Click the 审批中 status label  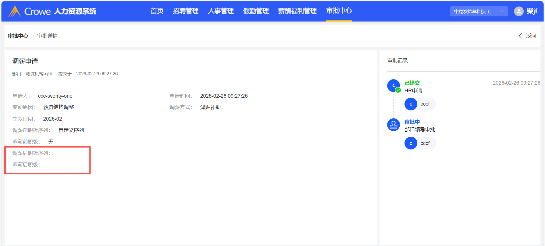tap(412, 122)
